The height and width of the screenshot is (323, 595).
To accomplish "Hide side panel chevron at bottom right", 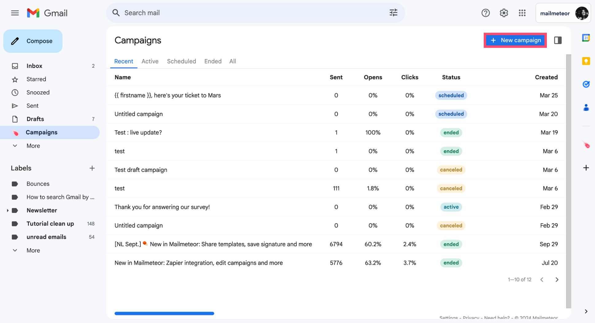I will pos(586,311).
